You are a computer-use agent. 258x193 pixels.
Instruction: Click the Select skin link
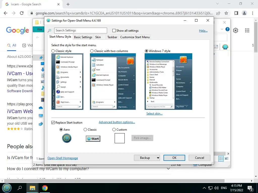click(154, 114)
